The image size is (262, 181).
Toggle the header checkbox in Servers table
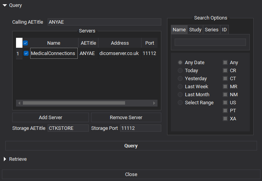pos(26,43)
